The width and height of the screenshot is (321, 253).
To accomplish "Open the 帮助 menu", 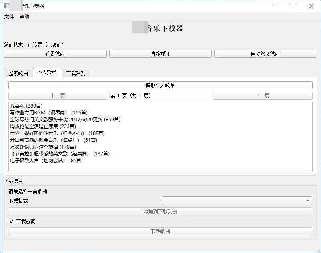I will (x=24, y=17).
